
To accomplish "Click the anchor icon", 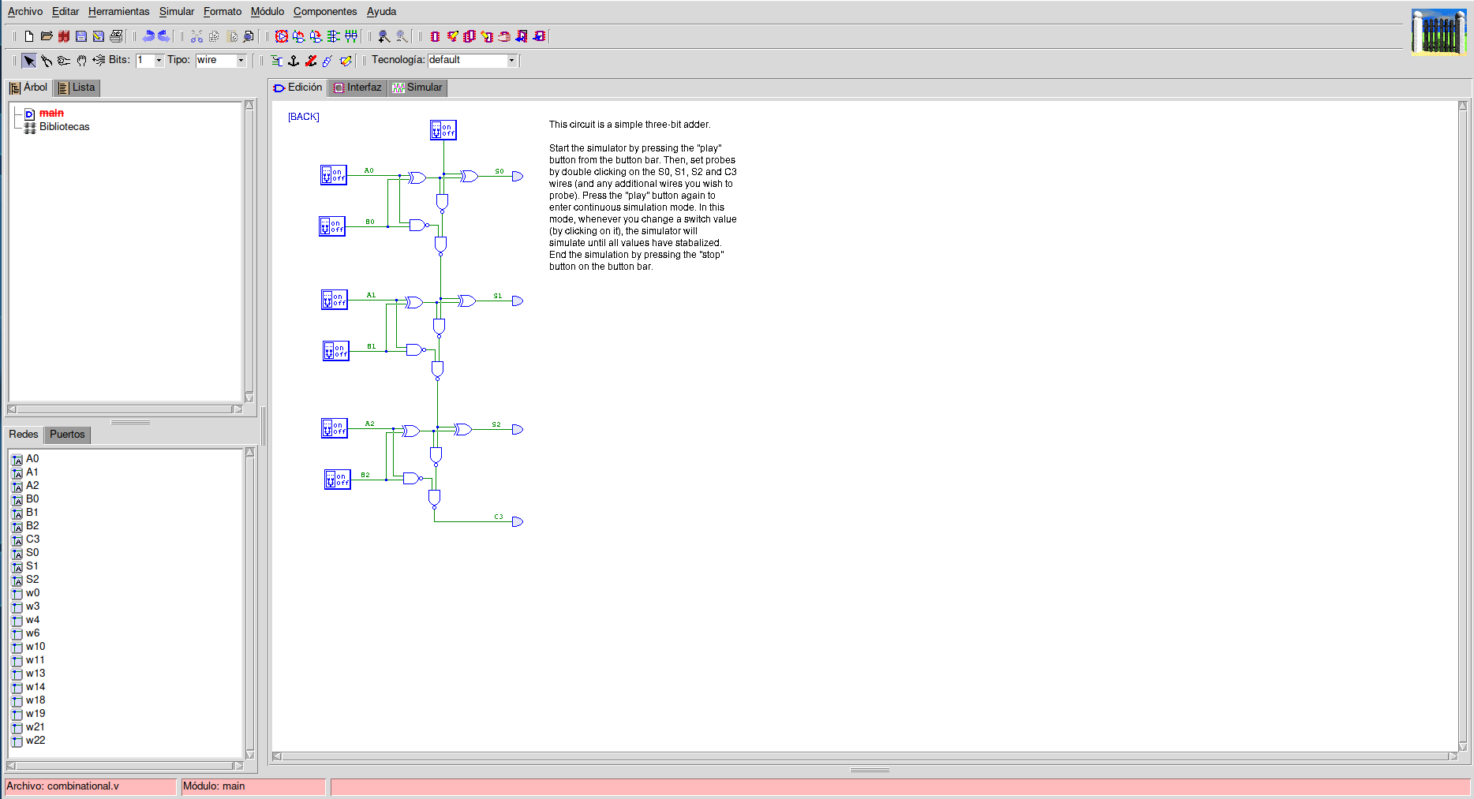I will tap(294, 61).
